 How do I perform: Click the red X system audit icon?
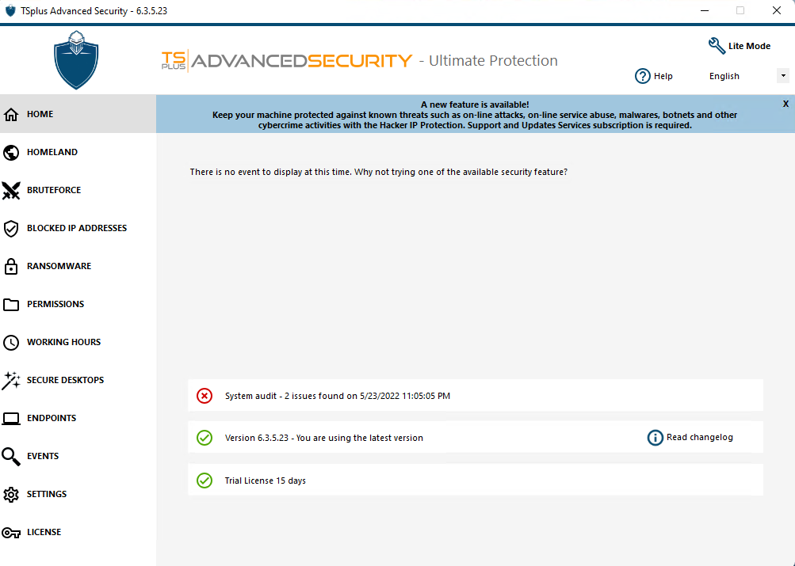coord(204,395)
